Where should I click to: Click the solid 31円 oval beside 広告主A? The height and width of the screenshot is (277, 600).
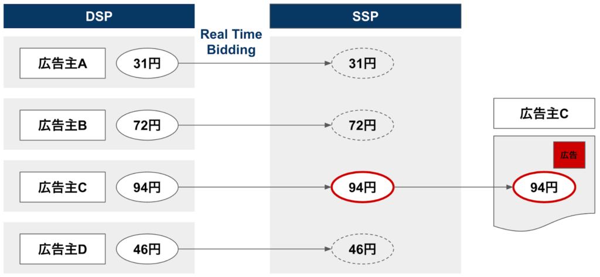pyautogui.click(x=146, y=63)
